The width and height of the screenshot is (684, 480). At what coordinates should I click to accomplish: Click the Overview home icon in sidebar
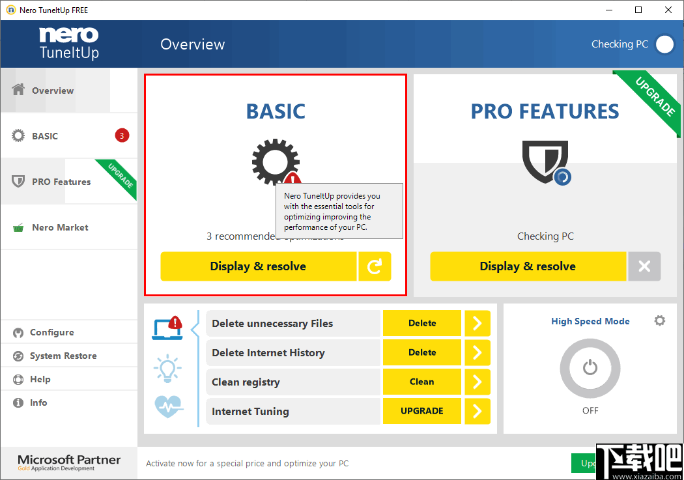18,89
